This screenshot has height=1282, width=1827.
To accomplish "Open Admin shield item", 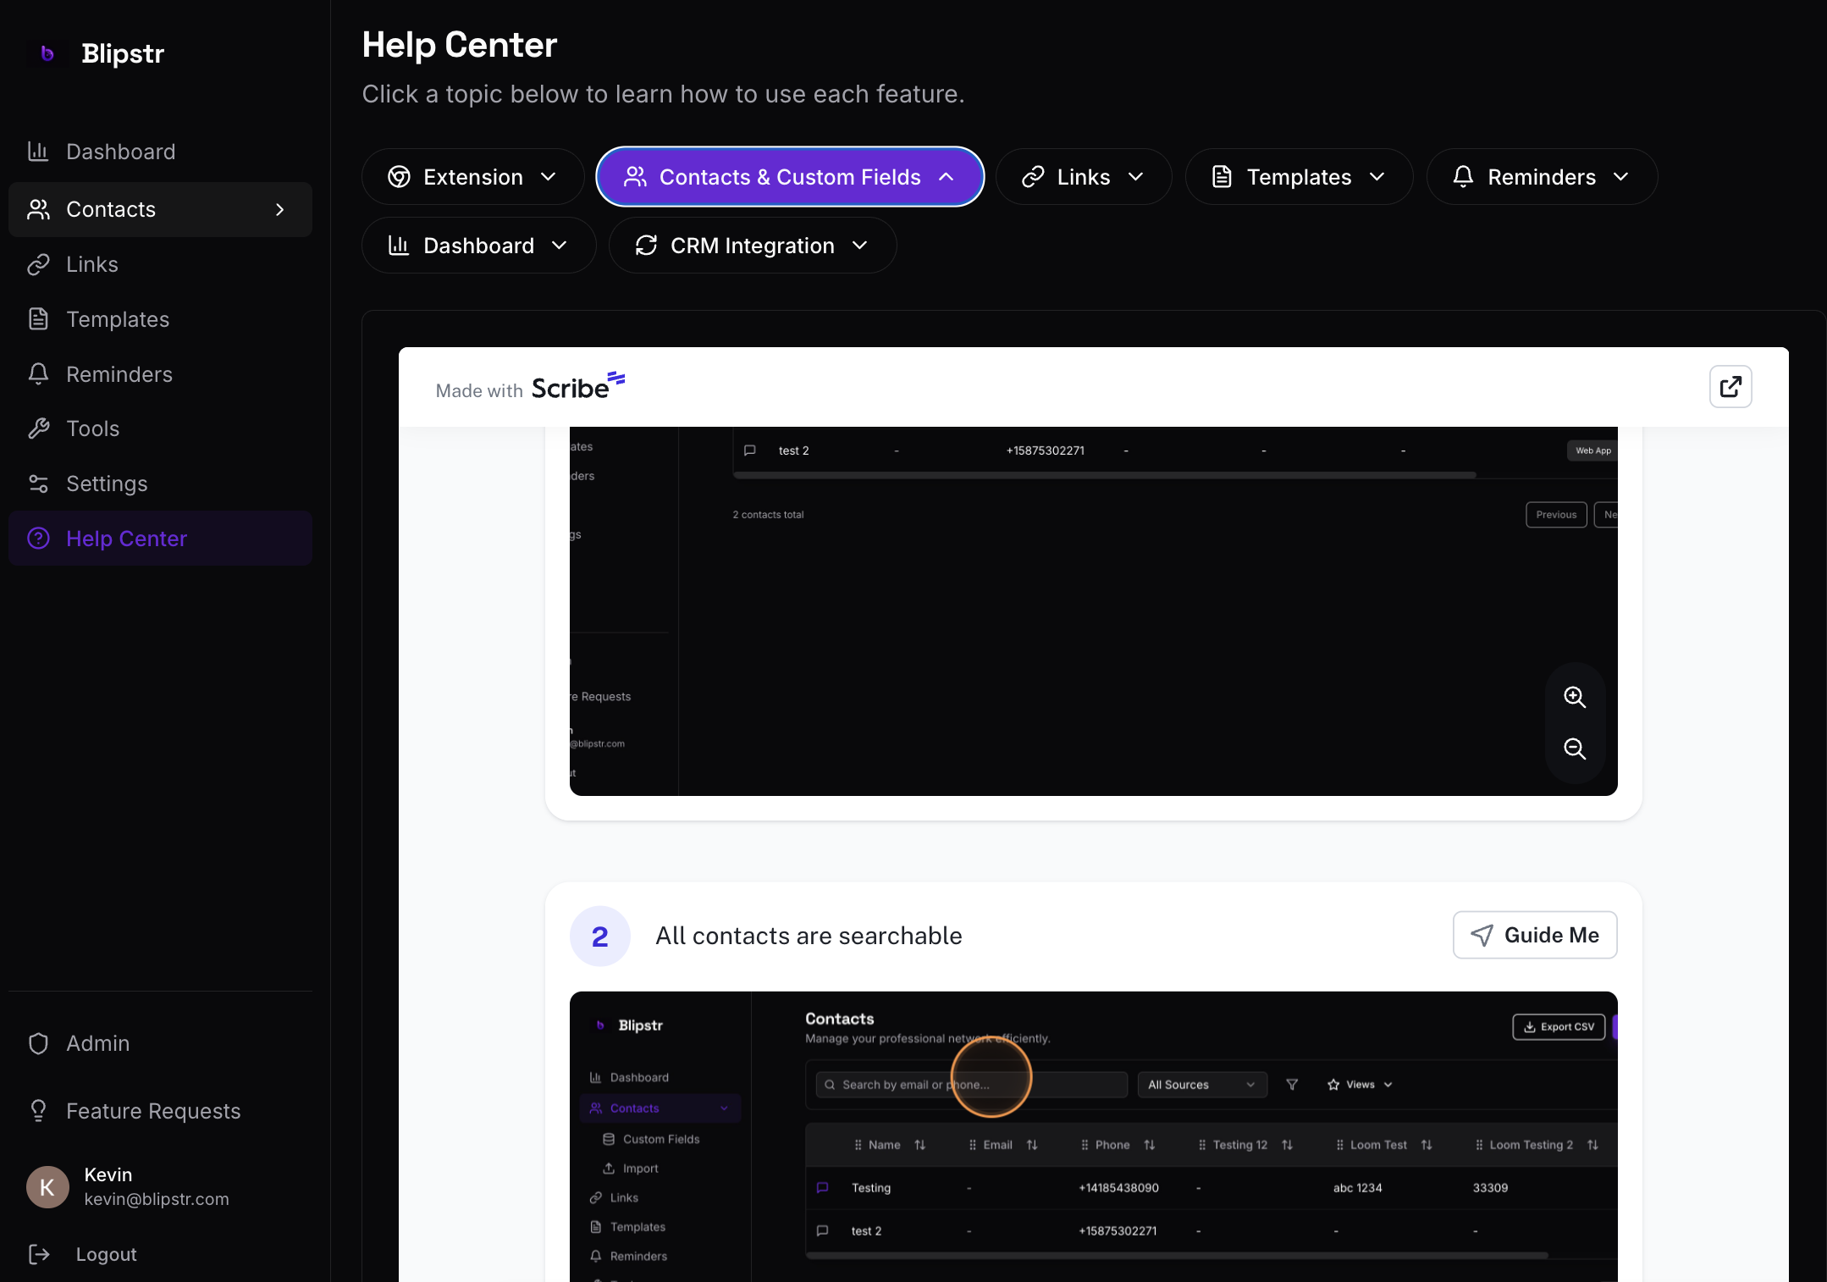I will 97,1043.
